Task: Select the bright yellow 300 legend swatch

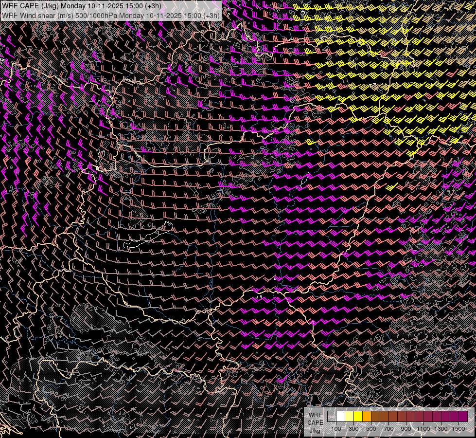Action: point(358,416)
